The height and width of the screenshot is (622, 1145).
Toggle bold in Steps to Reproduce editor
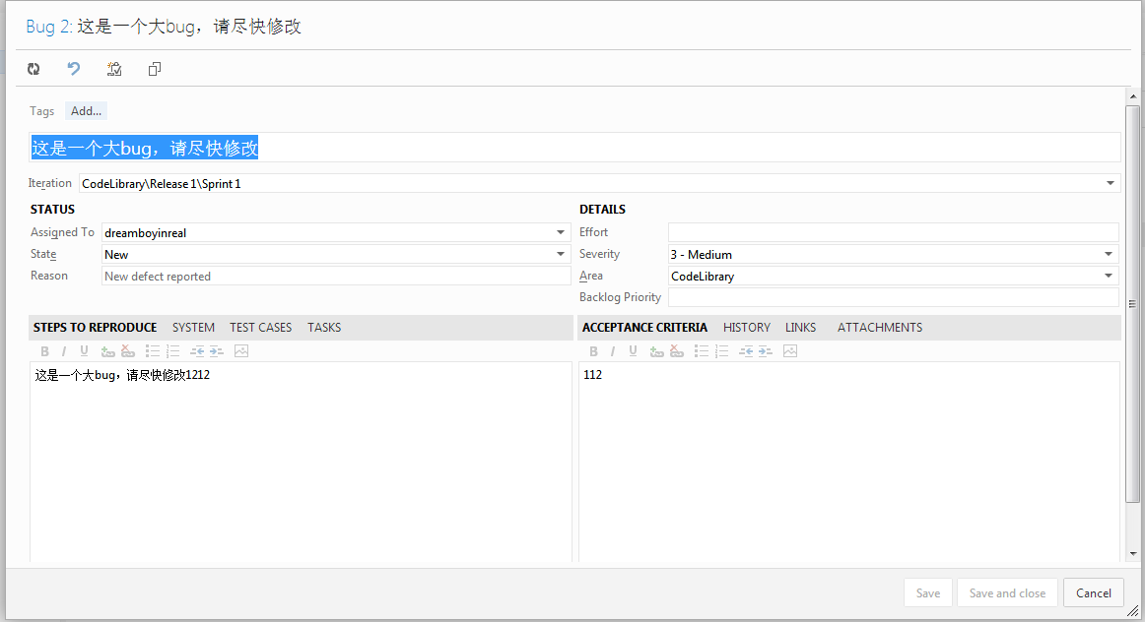point(44,351)
